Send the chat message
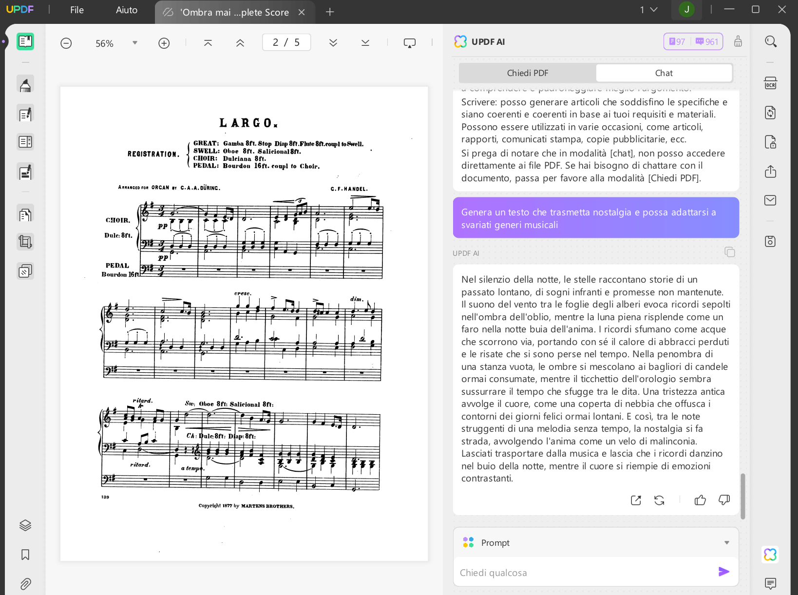 (x=724, y=572)
